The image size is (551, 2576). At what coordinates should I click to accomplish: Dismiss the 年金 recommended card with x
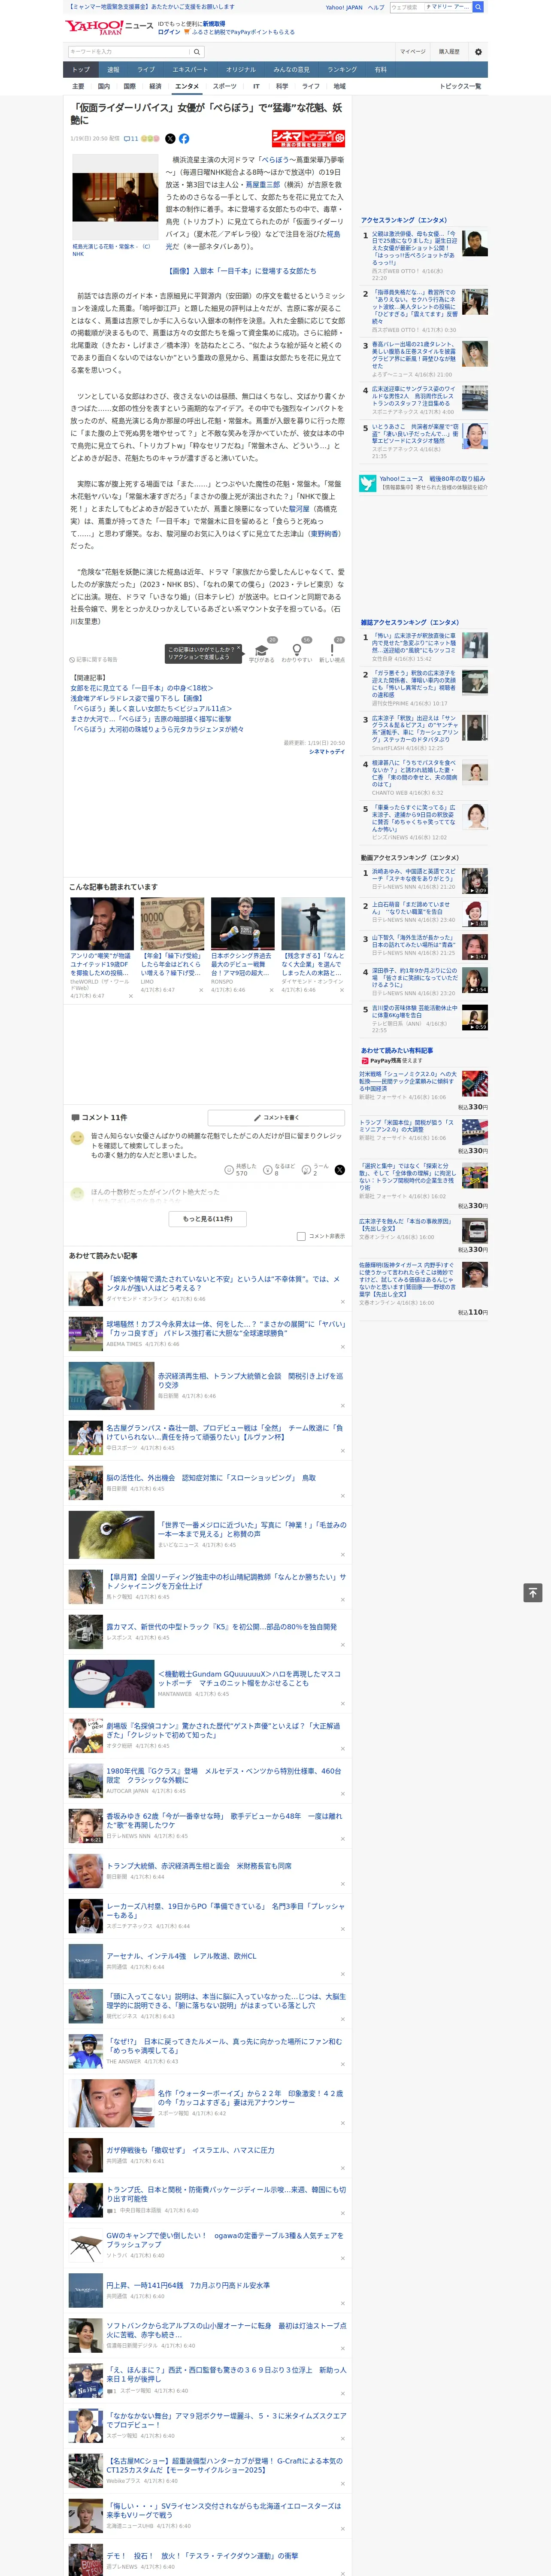[201, 990]
